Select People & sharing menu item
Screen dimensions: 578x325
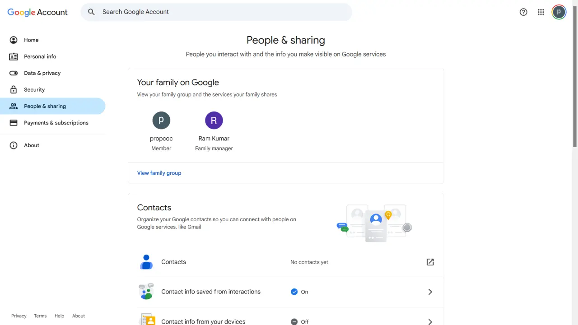pos(52,106)
